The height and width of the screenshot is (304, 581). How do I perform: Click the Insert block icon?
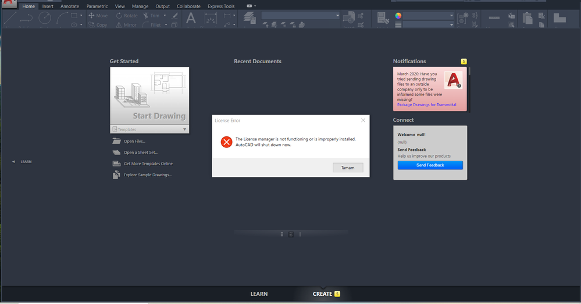(x=349, y=19)
